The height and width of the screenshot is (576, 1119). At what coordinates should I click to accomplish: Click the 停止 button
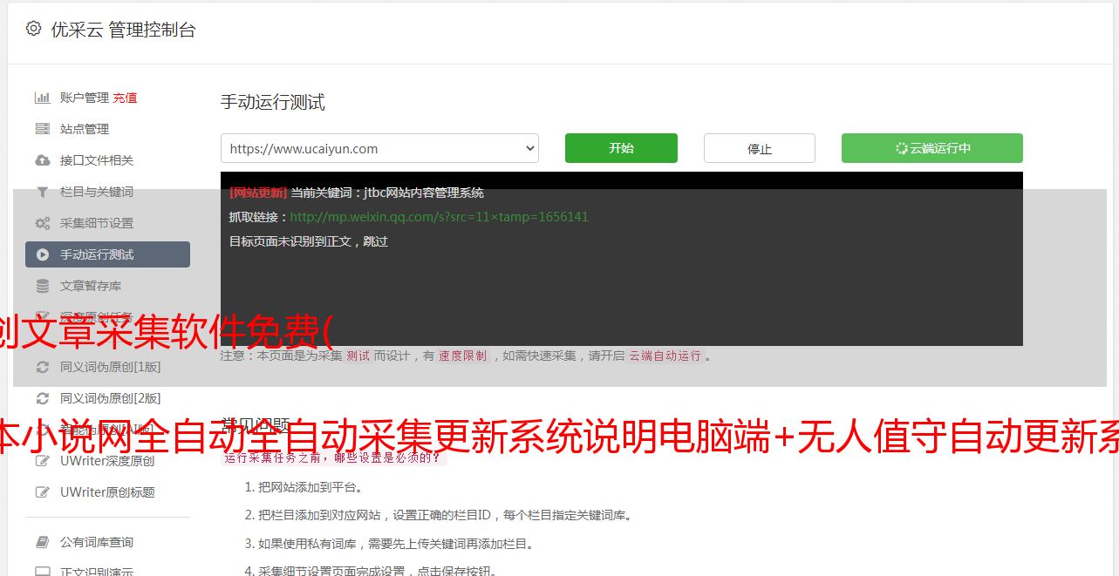click(x=760, y=148)
